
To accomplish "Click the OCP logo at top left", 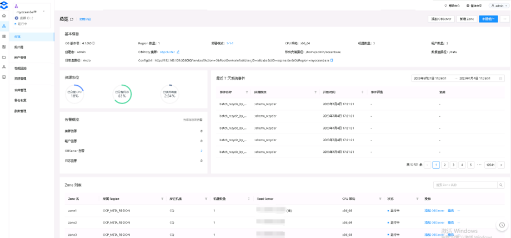I will click(4, 5).
